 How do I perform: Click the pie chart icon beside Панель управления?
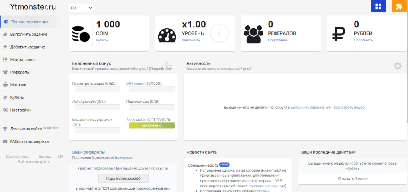point(6,22)
